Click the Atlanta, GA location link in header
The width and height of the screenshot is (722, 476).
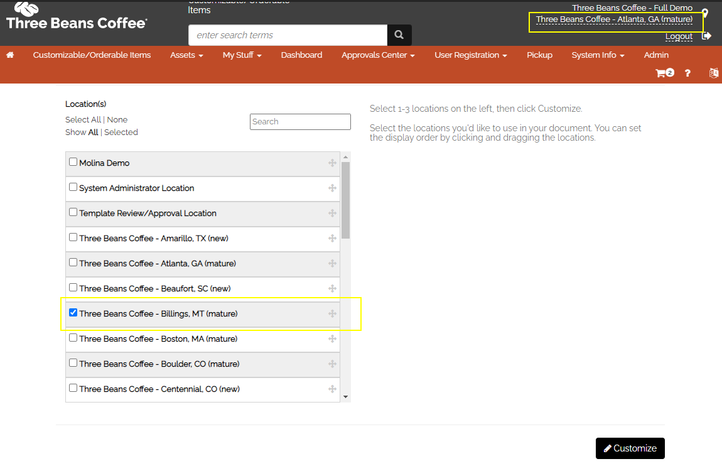pyautogui.click(x=614, y=19)
